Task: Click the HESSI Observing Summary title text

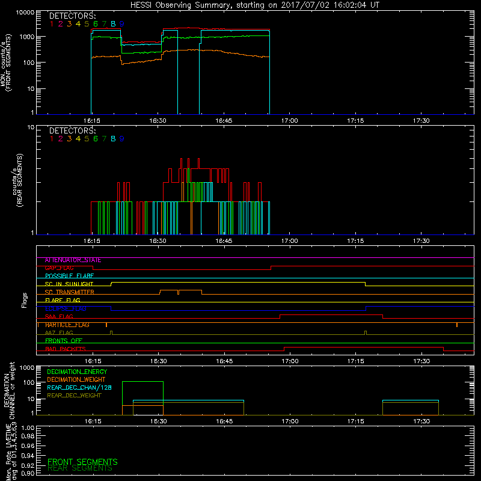Action: [x=254, y=5]
